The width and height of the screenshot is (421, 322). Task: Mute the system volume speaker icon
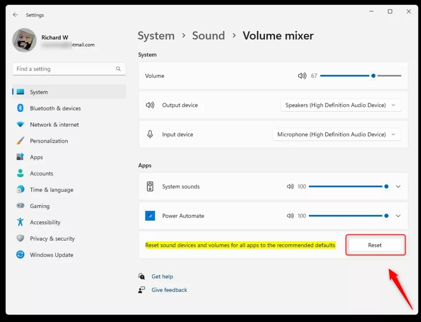(x=302, y=76)
